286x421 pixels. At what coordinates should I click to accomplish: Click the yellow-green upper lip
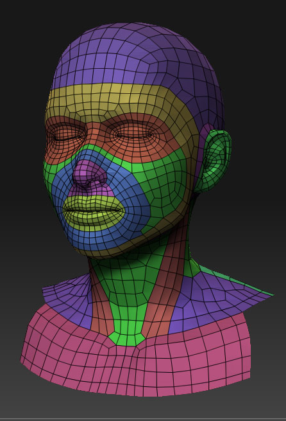tap(92, 201)
